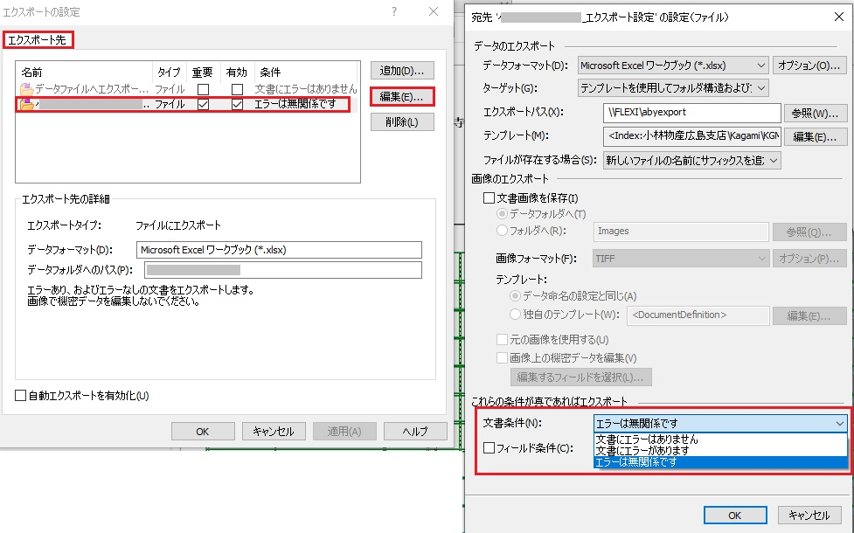Viewport: 854px width, 533px height.
Task: Click OK in the 宛先 settings dialog
Action: point(735,515)
